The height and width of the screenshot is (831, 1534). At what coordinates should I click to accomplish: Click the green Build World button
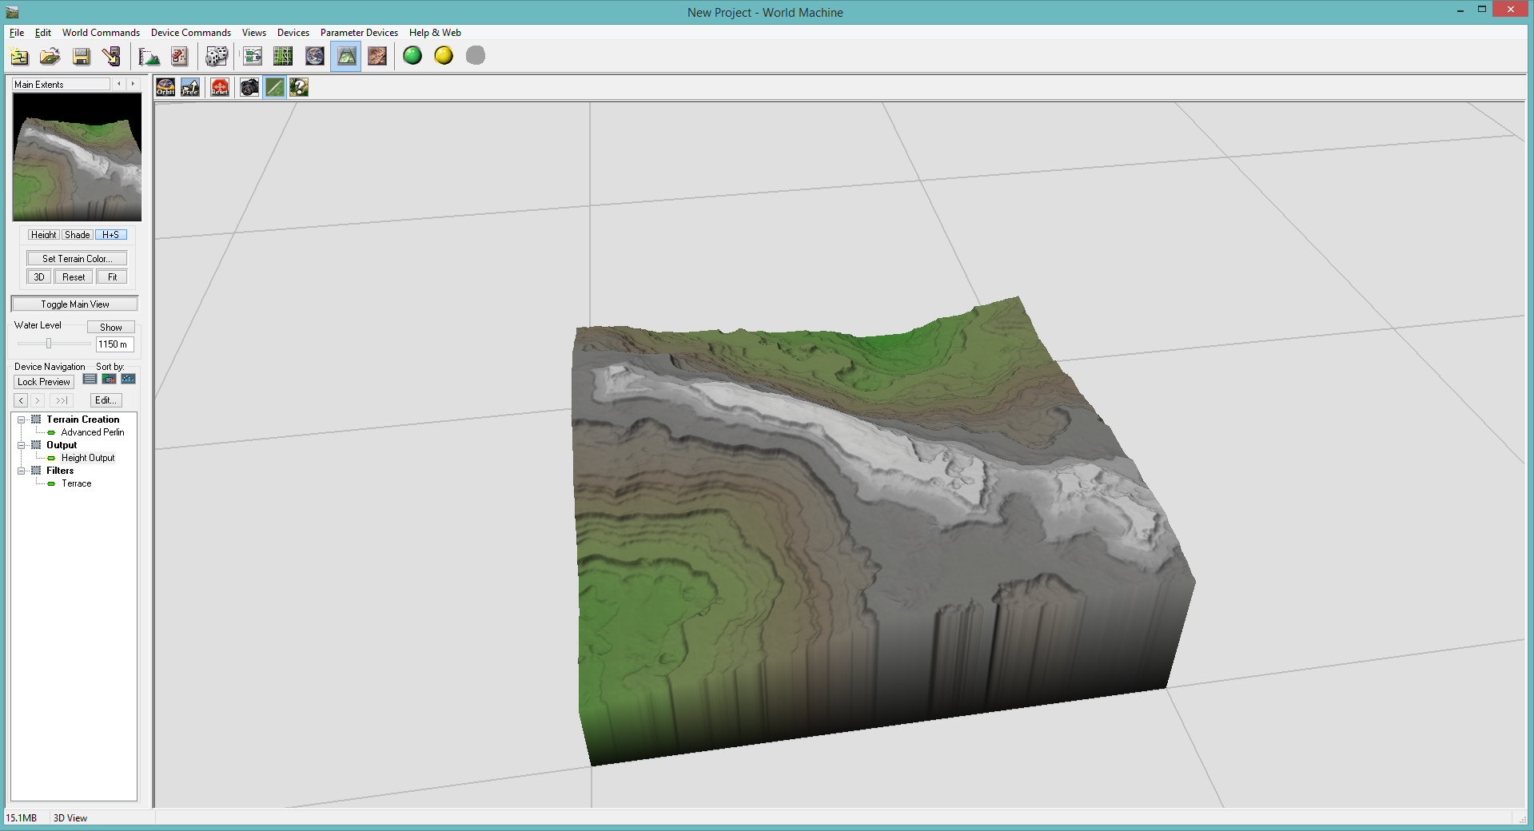click(x=412, y=56)
